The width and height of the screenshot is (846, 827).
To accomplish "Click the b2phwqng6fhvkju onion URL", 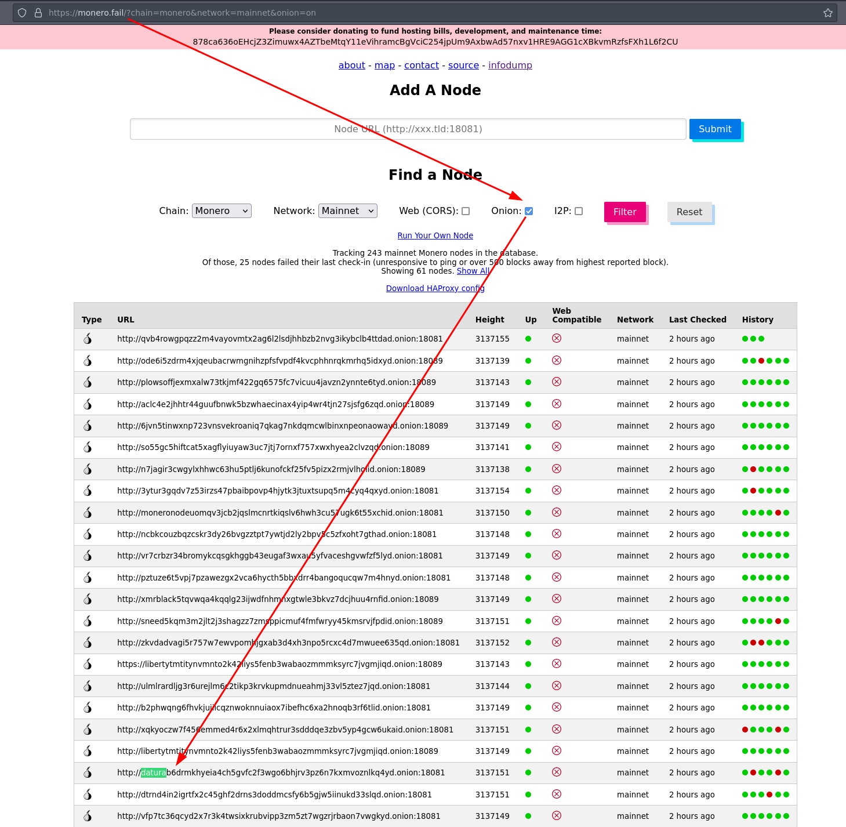I will coord(274,708).
